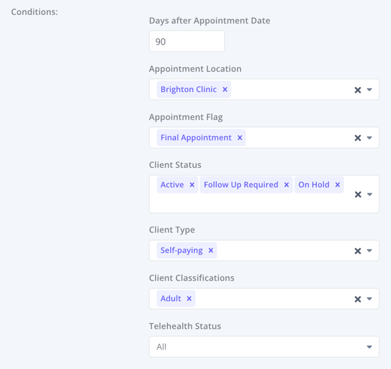Screen dimensions: 391x369
Task: Remove the On Hold status tag
Action: [338, 185]
